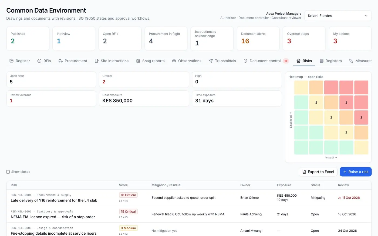378x236 pixels.
Task: Open the Kelani Estates project dropdown
Action: click(x=338, y=16)
